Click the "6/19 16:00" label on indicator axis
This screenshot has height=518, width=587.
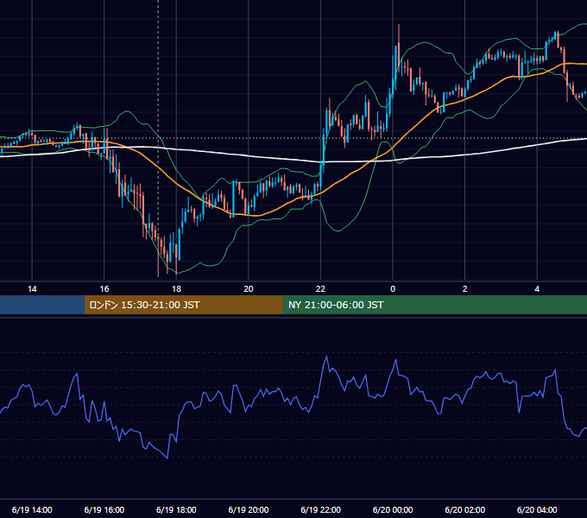(104, 509)
